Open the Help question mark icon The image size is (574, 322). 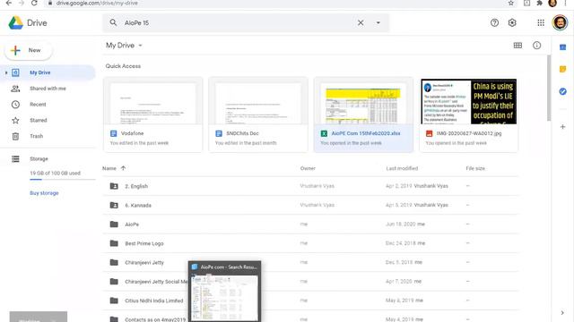pyautogui.click(x=494, y=22)
